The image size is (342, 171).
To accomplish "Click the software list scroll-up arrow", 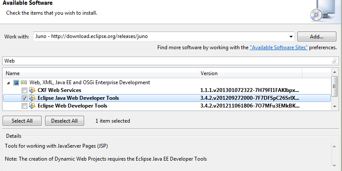I will tap(335, 72).
